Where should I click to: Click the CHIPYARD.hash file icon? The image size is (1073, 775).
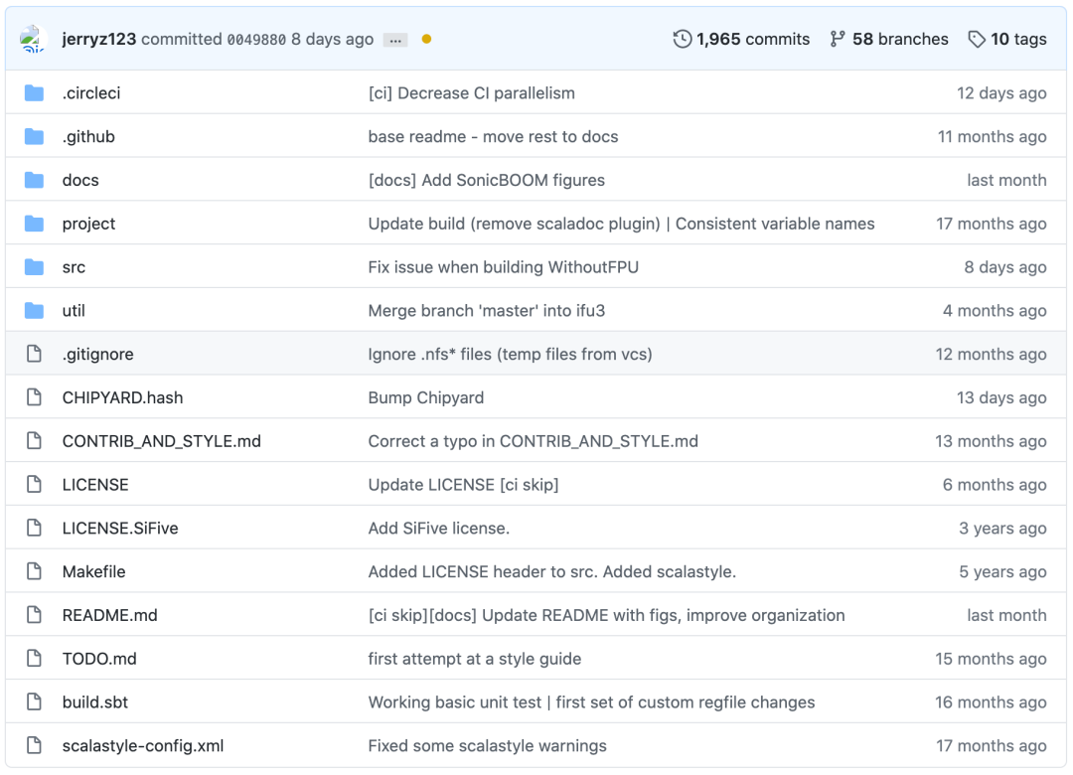(x=34, y=397)
